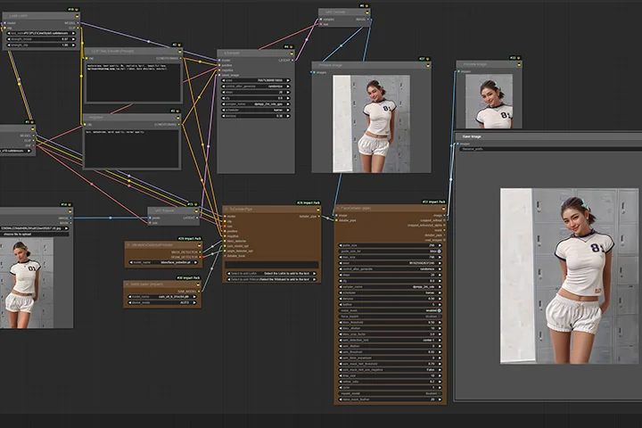Open device_mode dropdown in SAMLoader node

pyautogui.click(x=162, y=302)
